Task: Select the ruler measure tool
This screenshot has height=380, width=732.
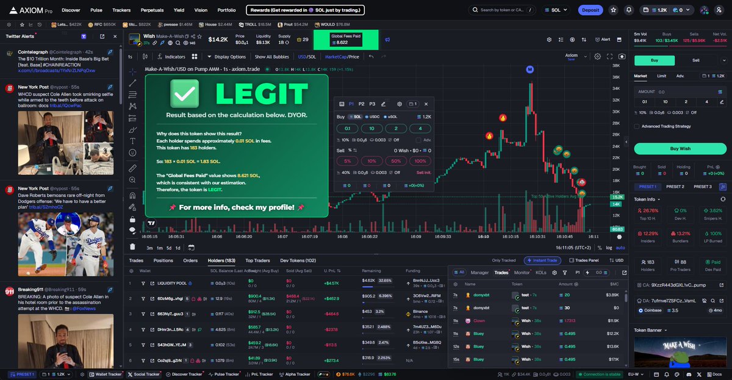Action: click(132, 168)
